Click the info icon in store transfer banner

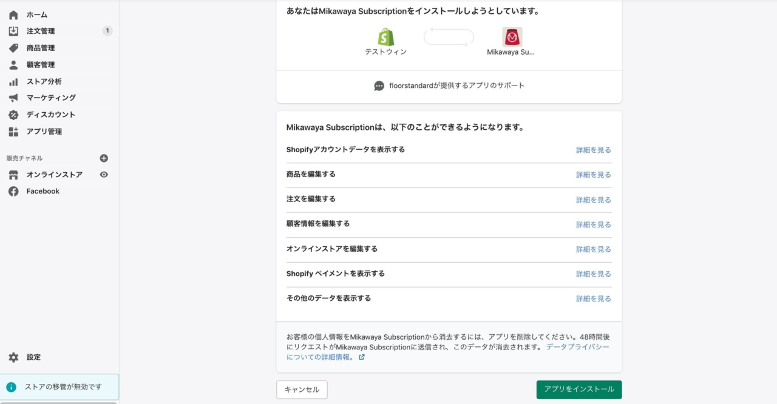pos(12,387)
